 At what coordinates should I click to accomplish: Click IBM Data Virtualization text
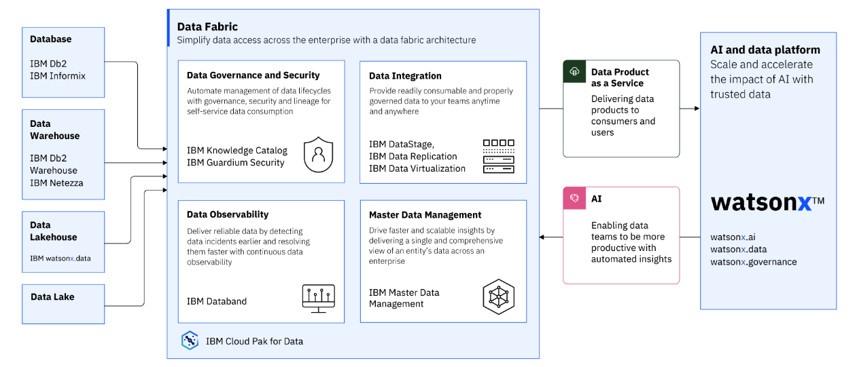click(417, 168)
